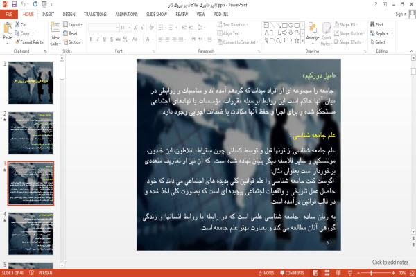
Task: Open the Notes pane from status bar
Action: pos(266,273)
